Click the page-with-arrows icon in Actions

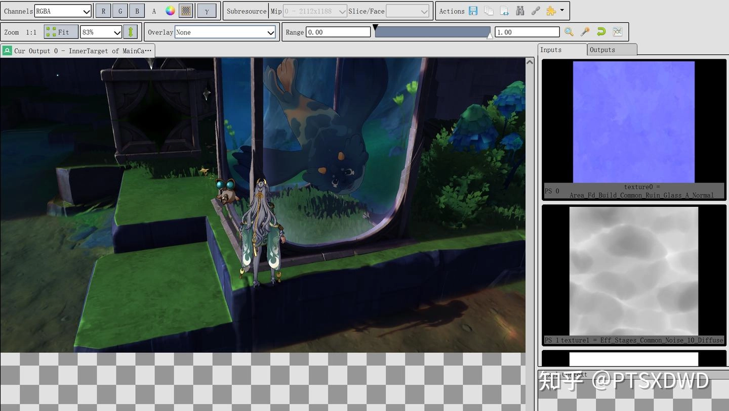504,11
